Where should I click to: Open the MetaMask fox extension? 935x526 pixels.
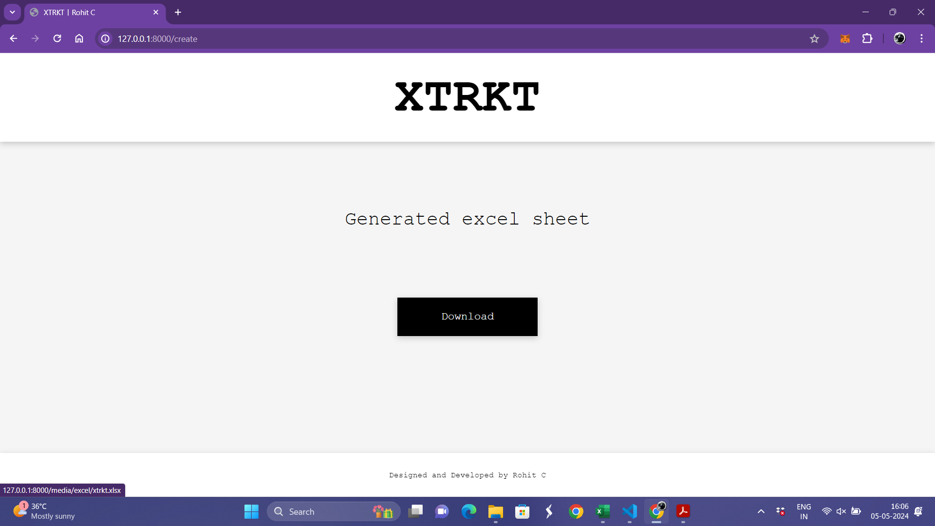(845, 38)
